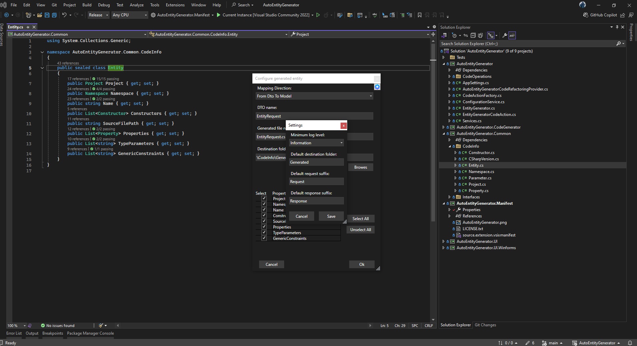
Task: Click the Default destination folder input field
Action: 316,162
